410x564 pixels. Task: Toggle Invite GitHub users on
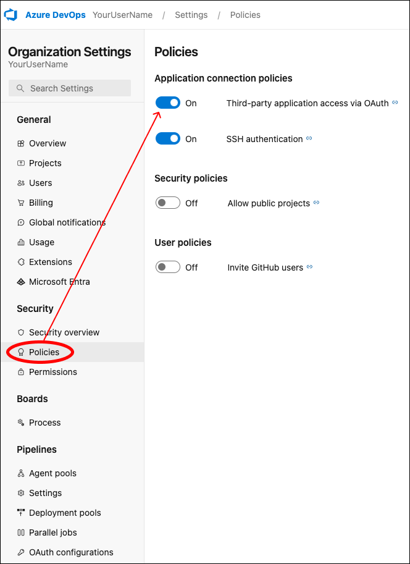[168, 267]
